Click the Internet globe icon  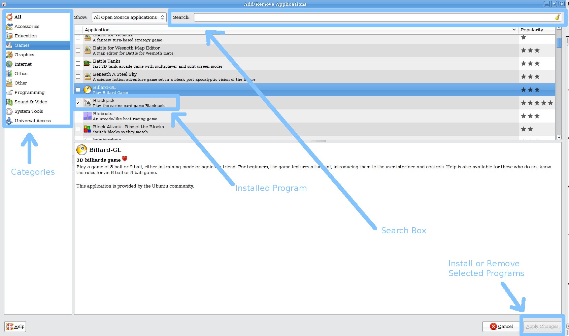click(x=9, y=64)
